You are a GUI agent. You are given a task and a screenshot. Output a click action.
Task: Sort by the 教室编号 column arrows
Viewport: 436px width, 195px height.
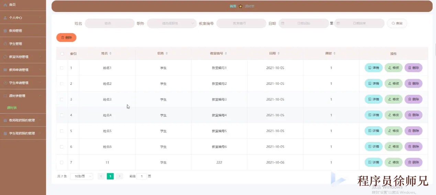226,54
